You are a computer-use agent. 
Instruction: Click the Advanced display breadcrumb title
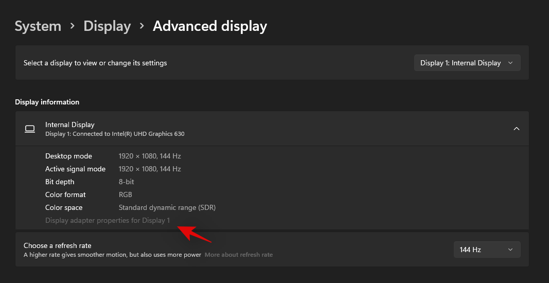(209, 26)
